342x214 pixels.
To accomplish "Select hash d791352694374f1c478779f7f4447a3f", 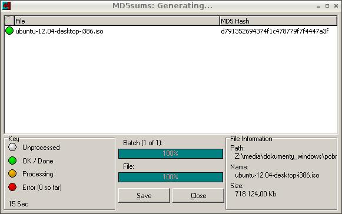I will 275,31.
